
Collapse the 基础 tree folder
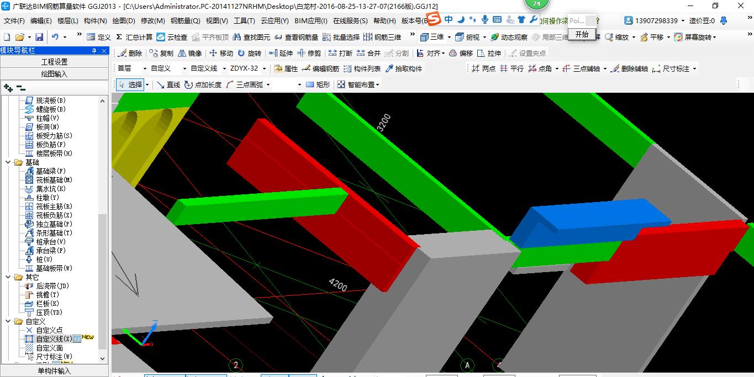click(8, 162)
